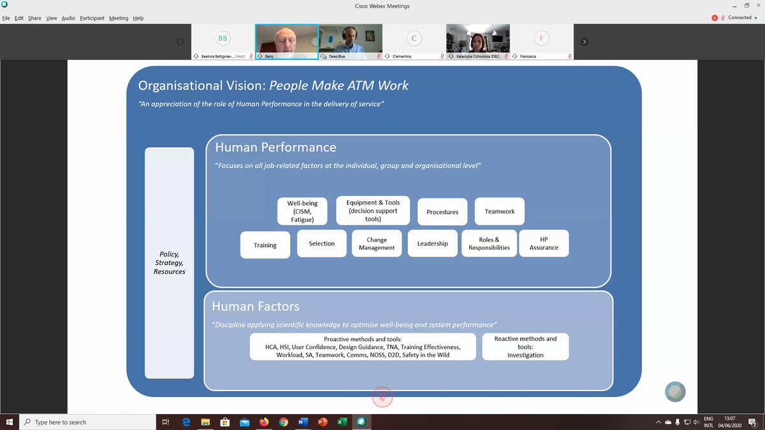Select Francesca participant tile
This screenshot has width=765, height=430.
tap(542, 42)
